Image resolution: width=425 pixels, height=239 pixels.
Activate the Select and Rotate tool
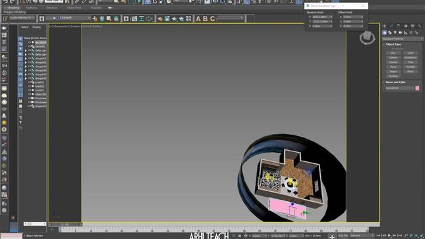[155, 2]
